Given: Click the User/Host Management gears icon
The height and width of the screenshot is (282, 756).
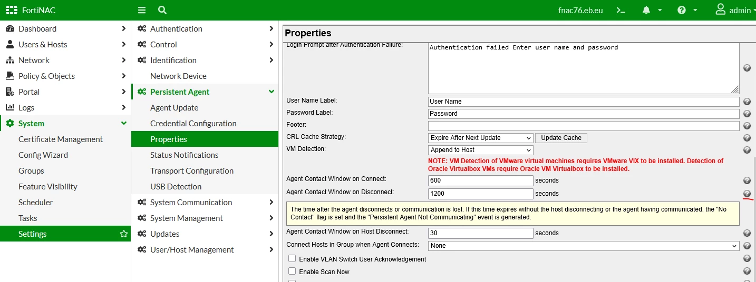Looking at the screenshot, I should (x=142, y=249).
